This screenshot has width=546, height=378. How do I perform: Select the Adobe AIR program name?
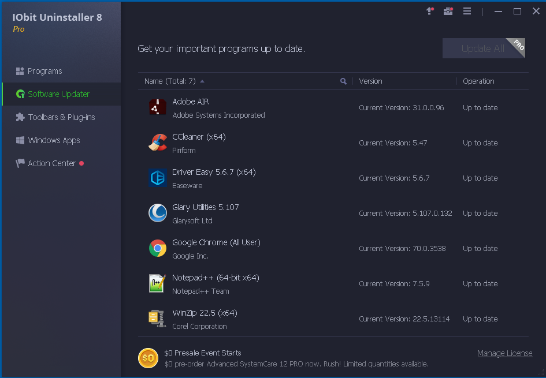[191, 102]
